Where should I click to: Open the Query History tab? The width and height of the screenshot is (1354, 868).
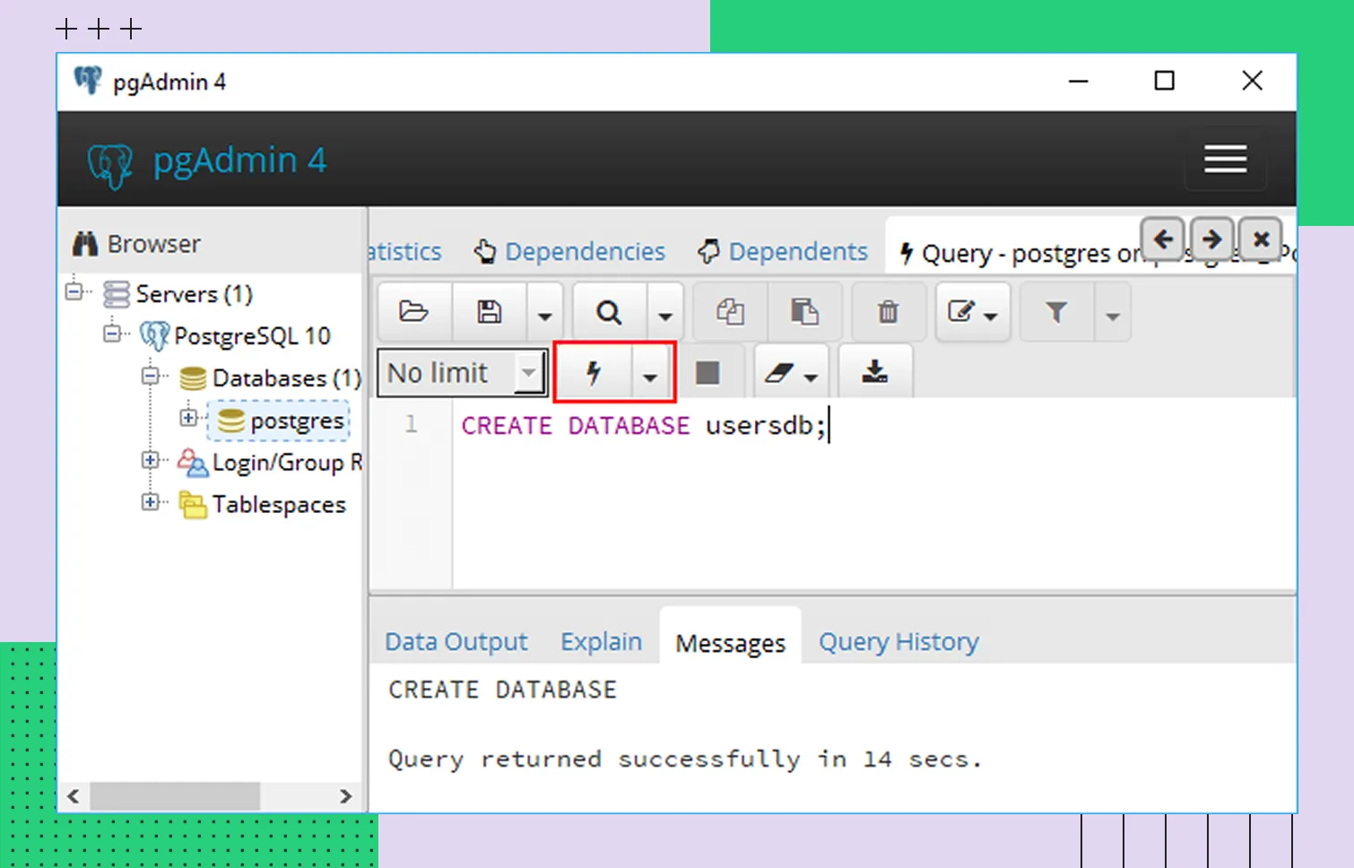pos(898,642)
